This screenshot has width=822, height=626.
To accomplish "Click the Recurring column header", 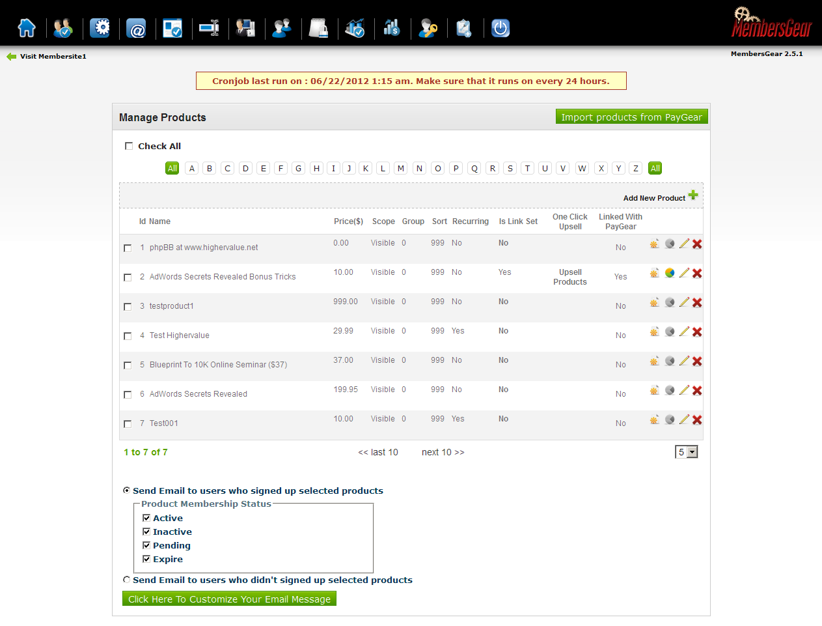I will click(471, 221).
